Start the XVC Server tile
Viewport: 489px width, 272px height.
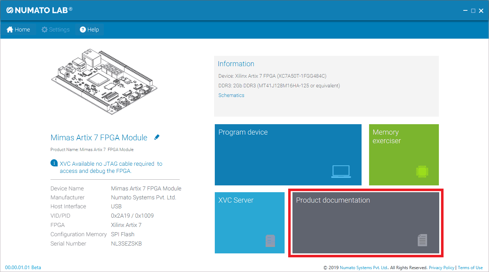[250, 223]
